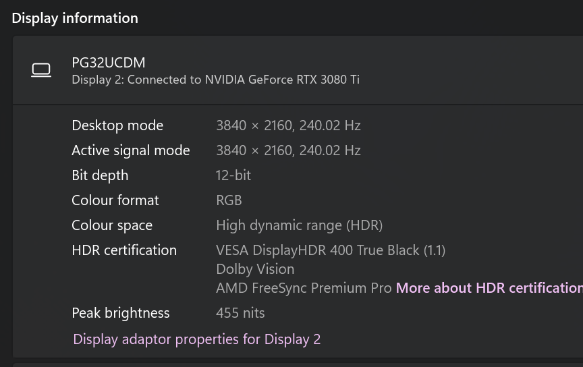Click the 455 nits peak brightness value

tap(240, 313)
